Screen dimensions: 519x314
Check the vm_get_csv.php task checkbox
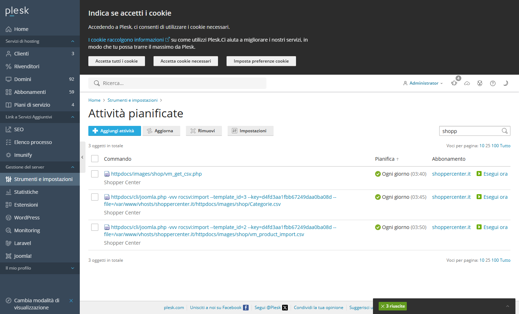coord(95,174)
